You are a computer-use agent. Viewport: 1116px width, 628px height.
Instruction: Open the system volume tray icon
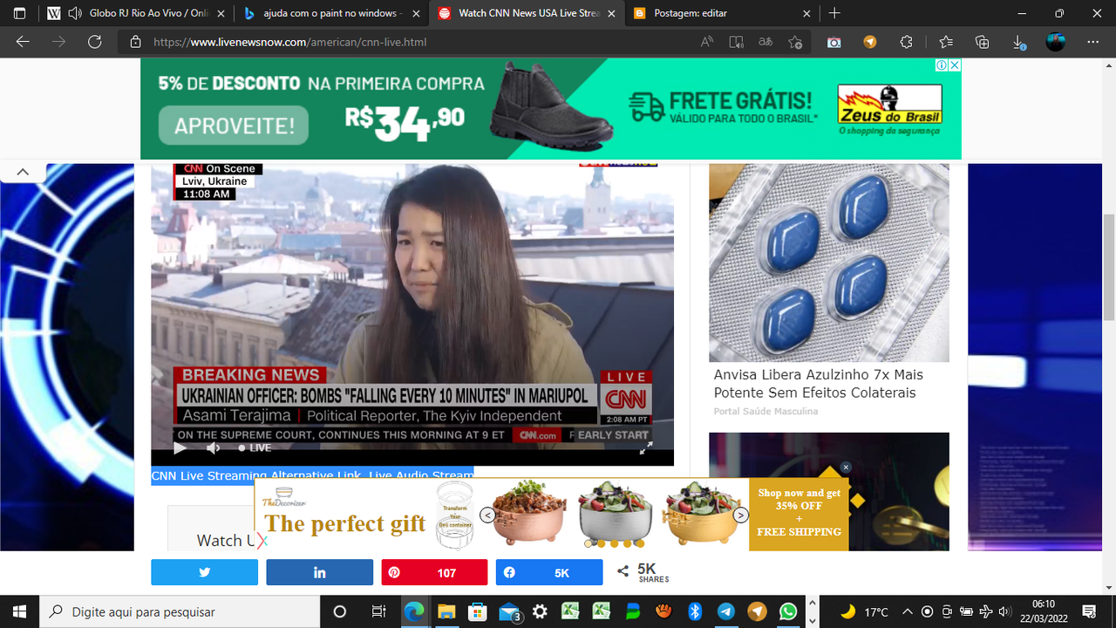1004,611
